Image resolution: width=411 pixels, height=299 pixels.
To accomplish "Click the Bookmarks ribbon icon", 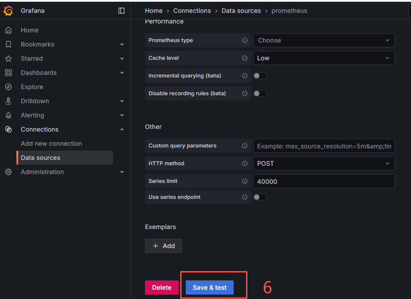I will coord(8,44).
